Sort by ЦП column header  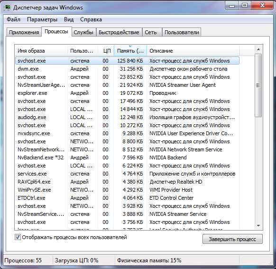coord(106,51)
